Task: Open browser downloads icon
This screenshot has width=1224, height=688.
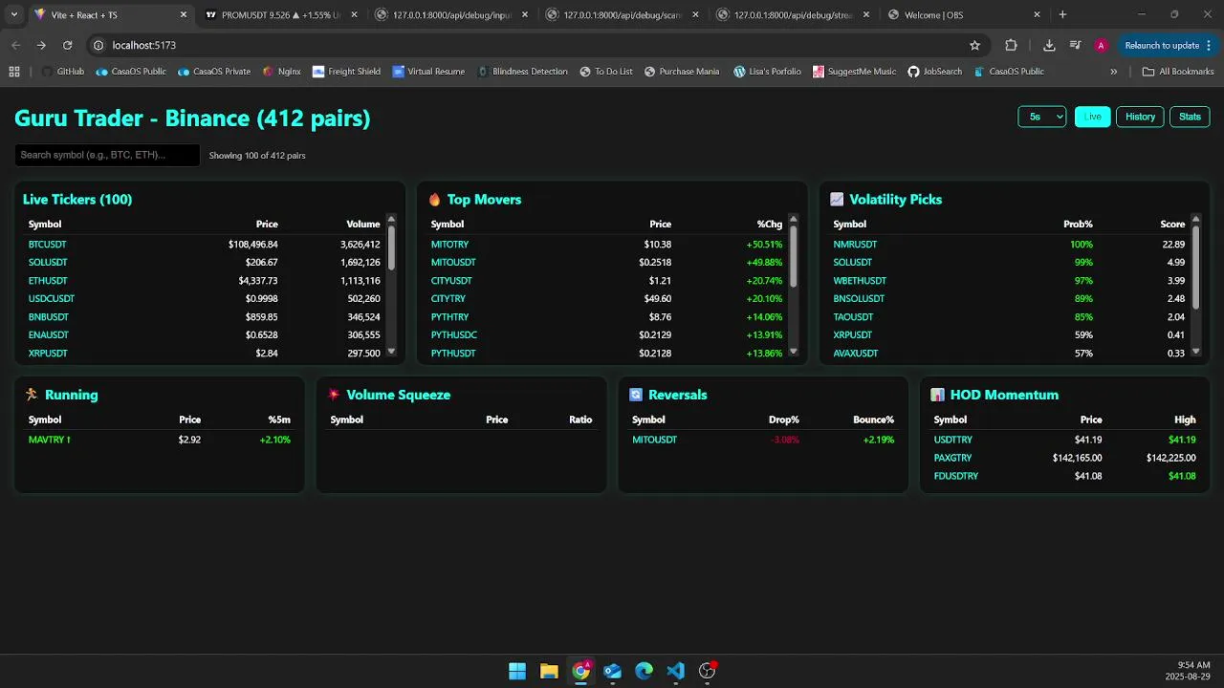Action: click(1049, 45)
